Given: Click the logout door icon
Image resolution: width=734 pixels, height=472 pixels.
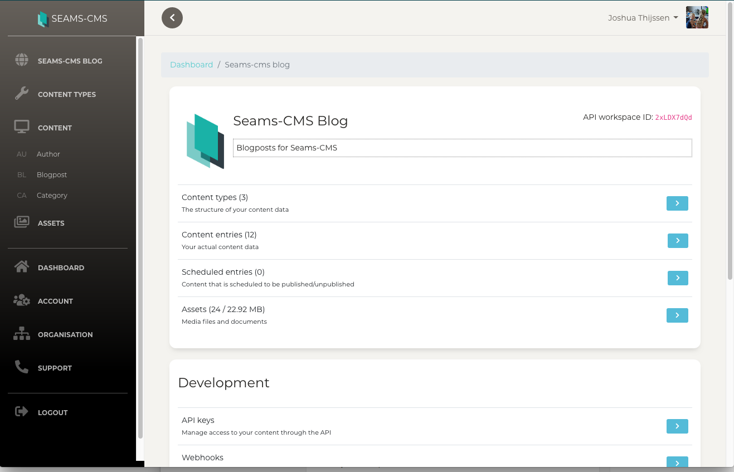Looking at the screenshot, I should [21, 412].
